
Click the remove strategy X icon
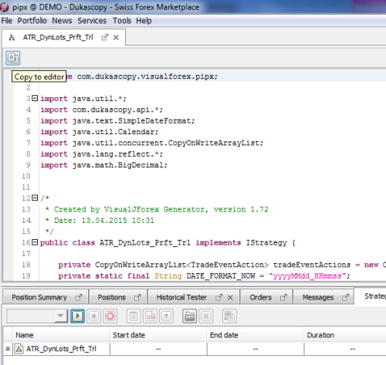click(206, 316)
